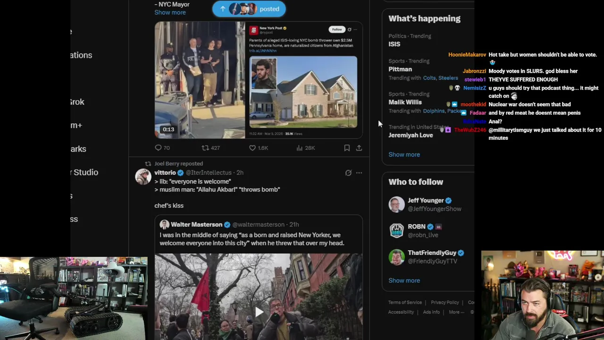Open Walter Masterson quoted tweet name
The width and height of the screenshot is (604, 340).
click(196, 224)
